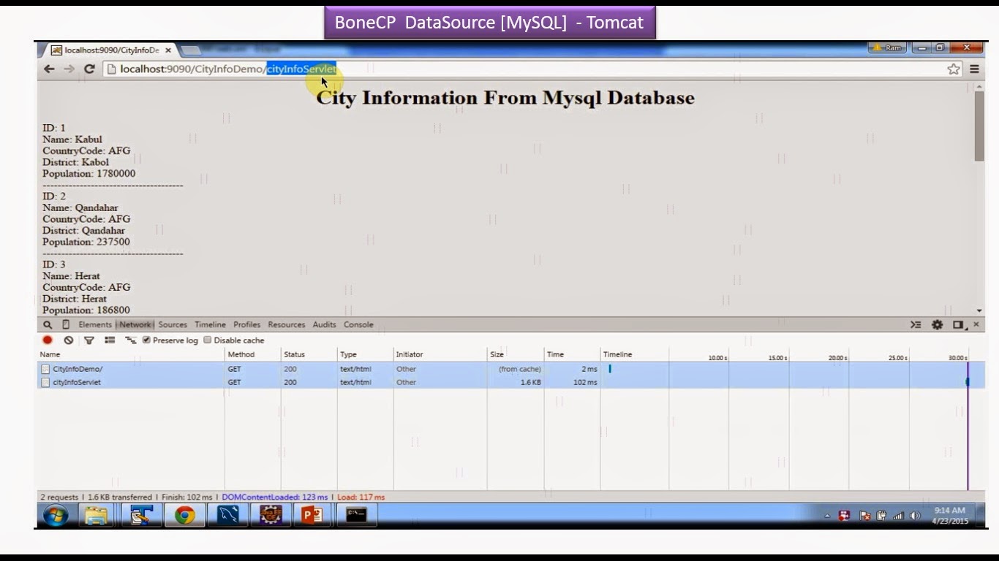The image size is (999, 561).
Task: Close the DevTools panel
Action: pyautogui.click(x=976, y=324)
